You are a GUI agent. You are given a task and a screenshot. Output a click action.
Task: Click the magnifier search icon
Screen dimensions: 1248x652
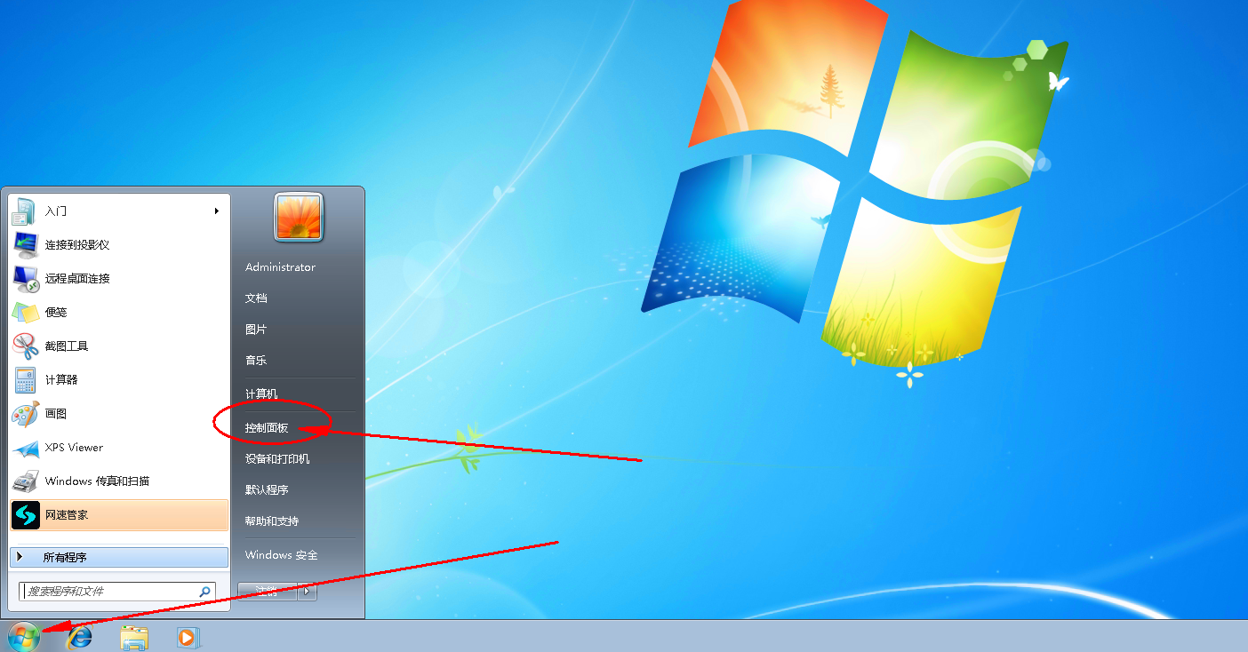[205, 591]
